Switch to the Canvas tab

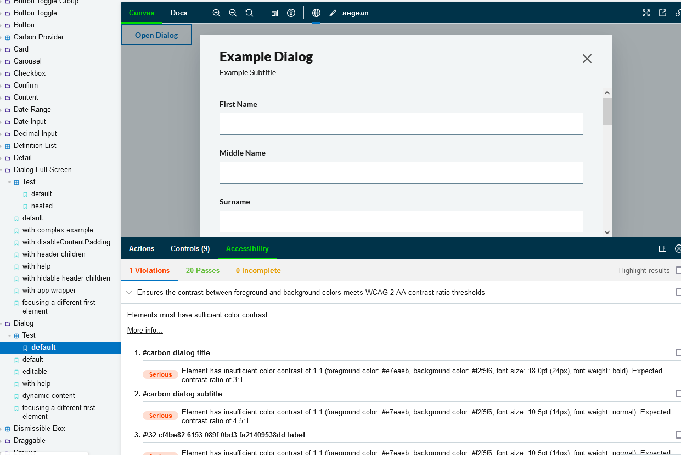142,13
